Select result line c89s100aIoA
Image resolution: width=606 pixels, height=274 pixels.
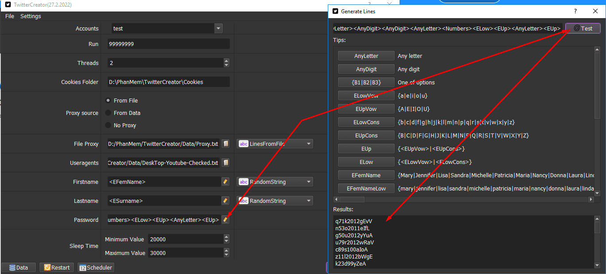coord(351,250)
